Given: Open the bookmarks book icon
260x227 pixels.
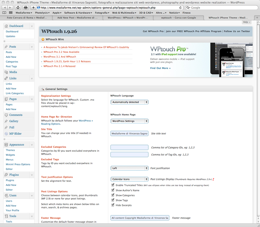Looking at the screenshot, I should 4,13.
